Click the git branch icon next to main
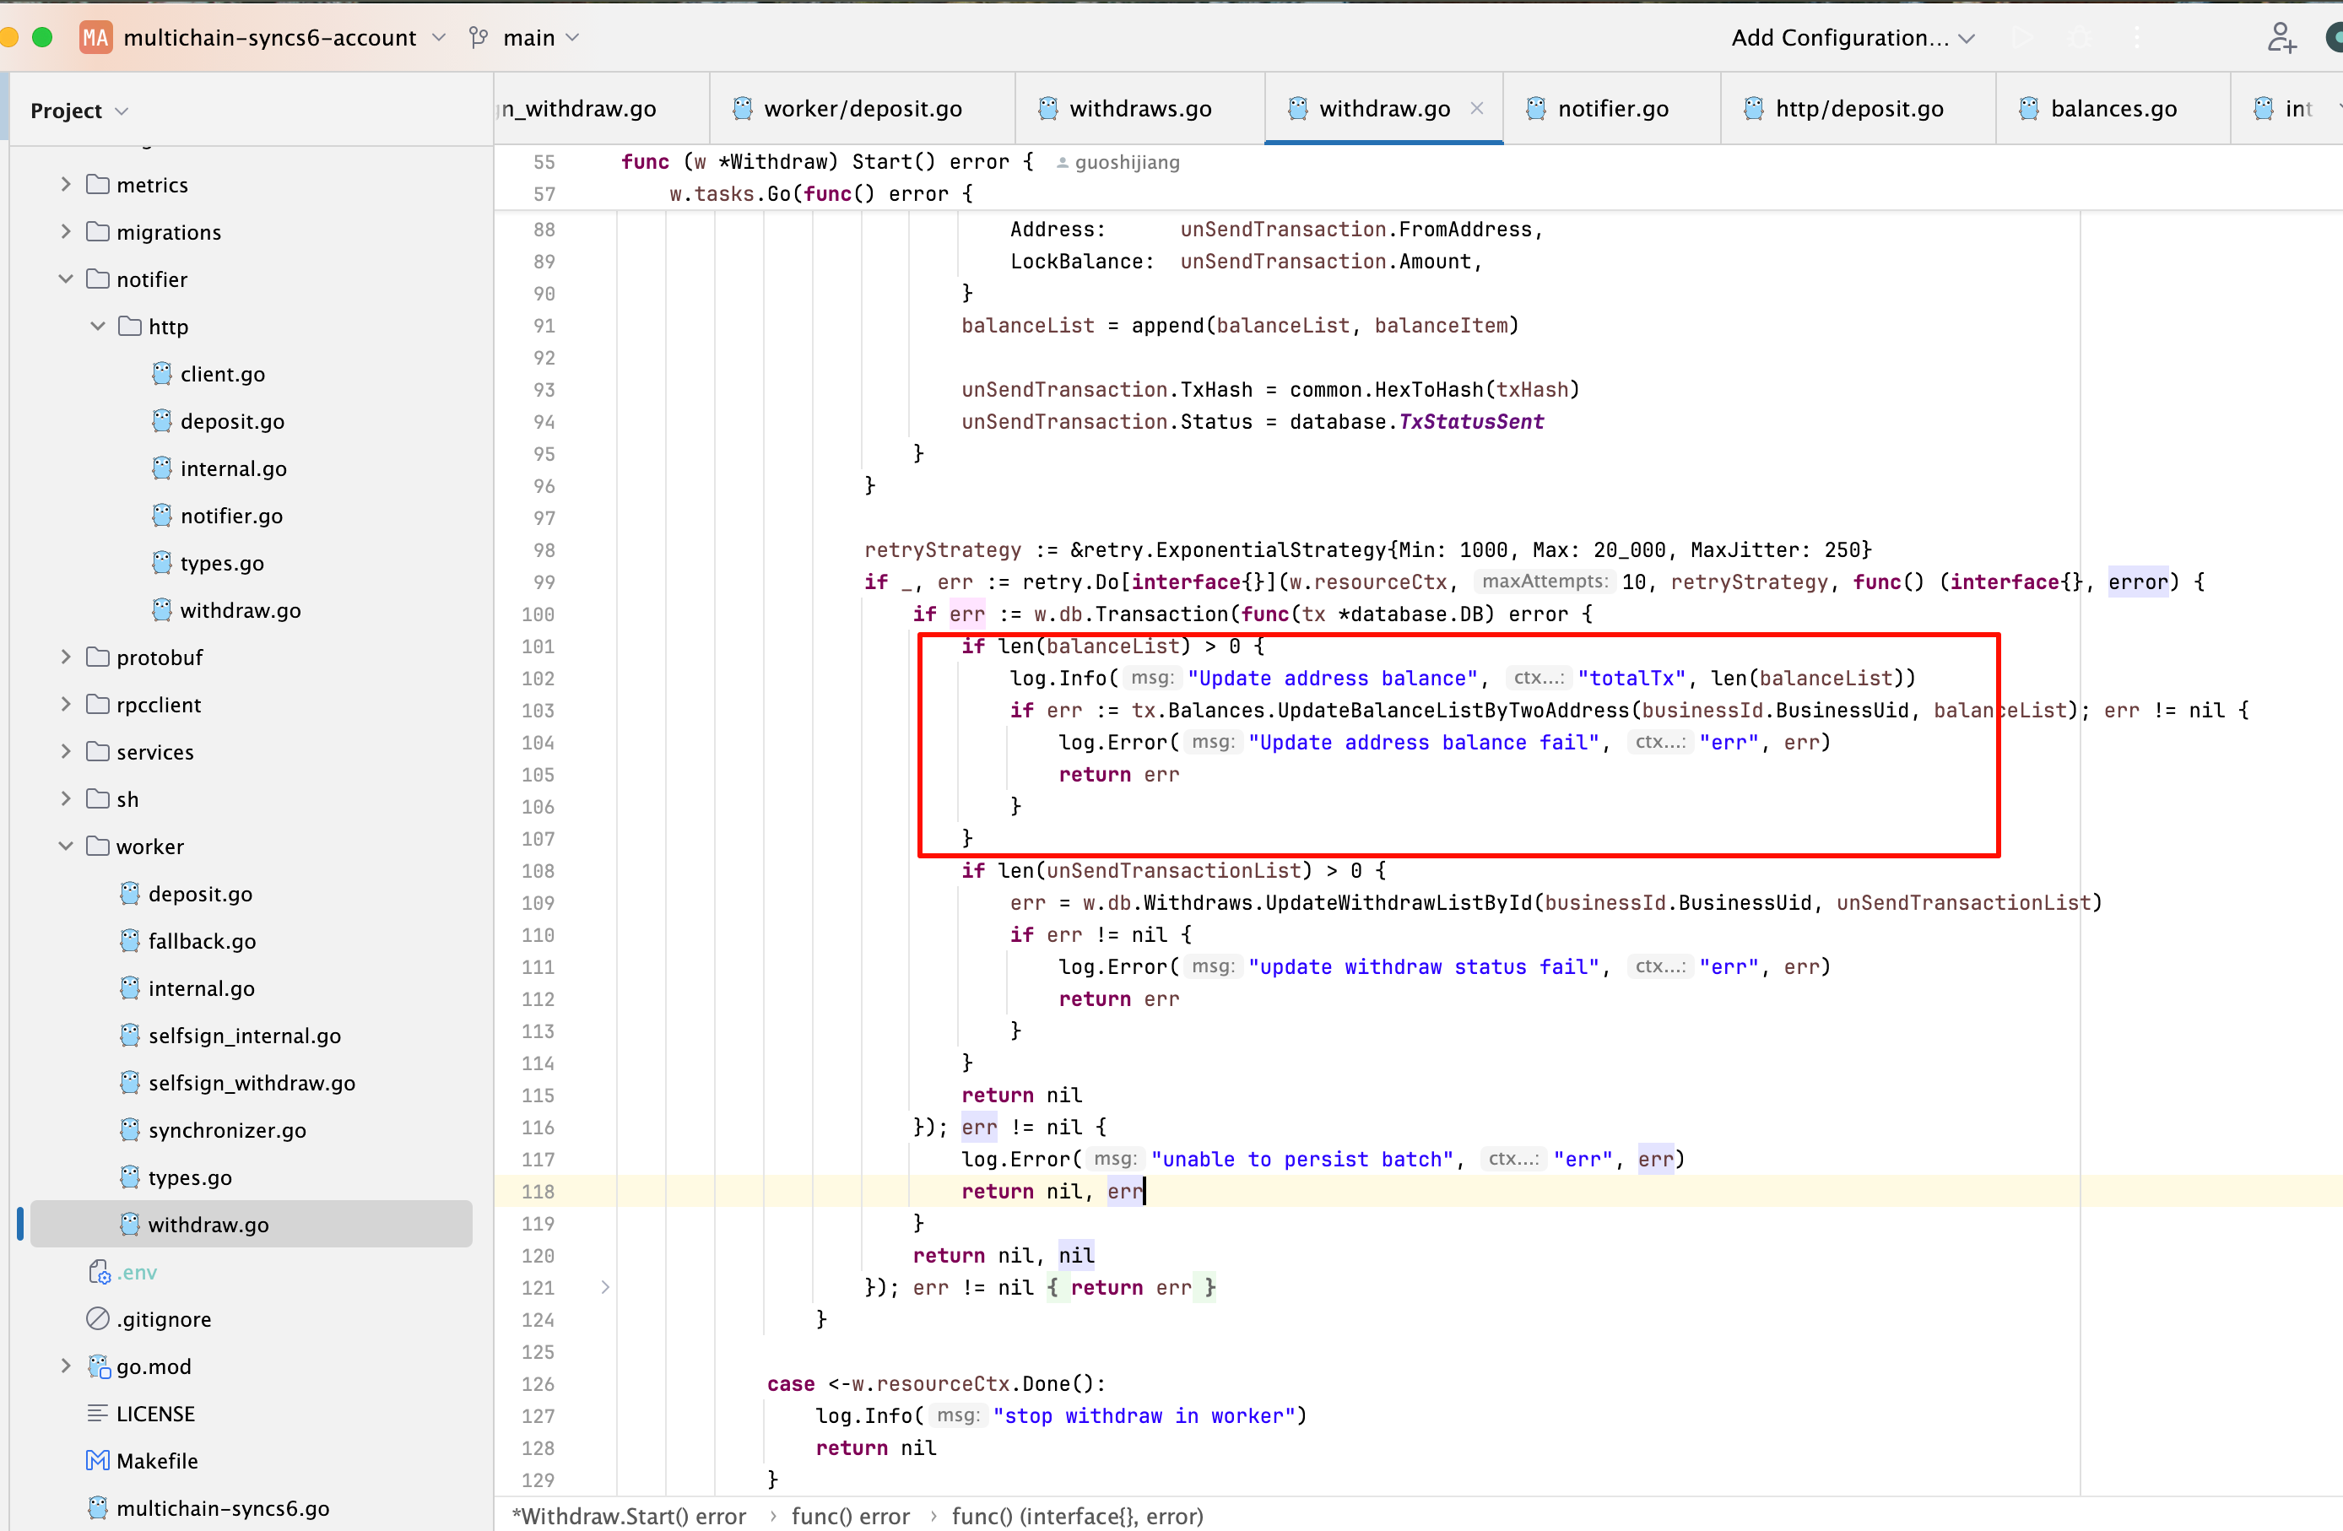2343x1531 pixels. point(479,37)
